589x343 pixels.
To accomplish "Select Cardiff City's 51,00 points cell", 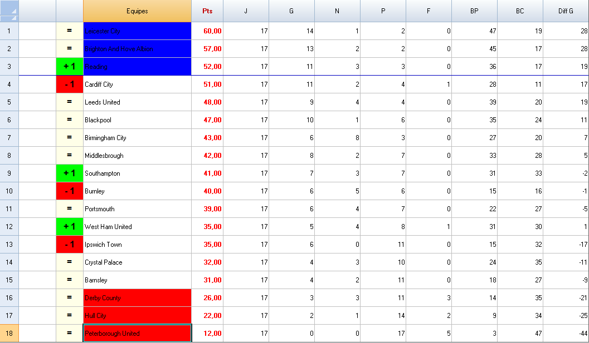I will coord(207,84).
